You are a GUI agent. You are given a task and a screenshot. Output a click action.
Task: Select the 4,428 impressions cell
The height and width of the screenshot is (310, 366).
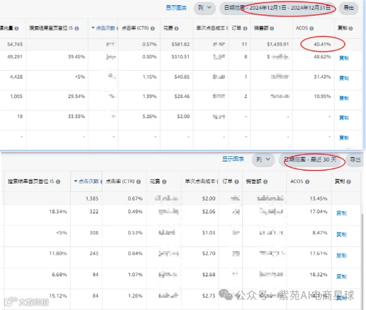tap(16, 77)
